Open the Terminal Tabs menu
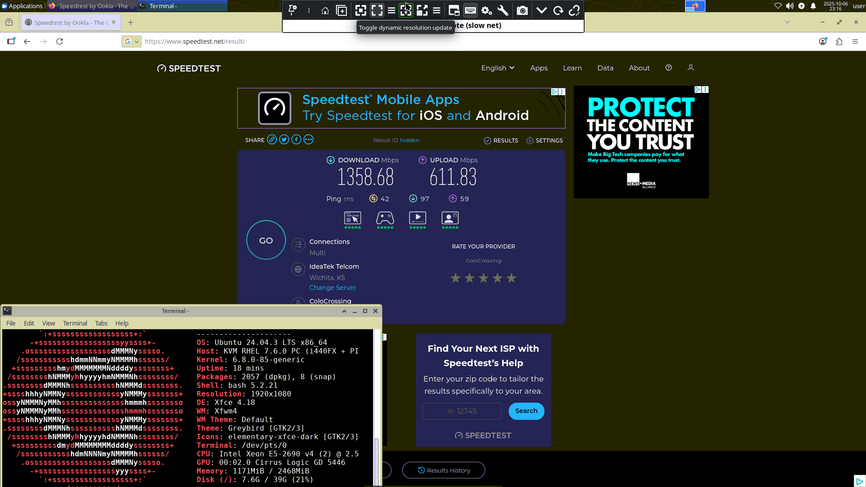Image resolution: width=866 pixels, height=487 pixels. 101,323
